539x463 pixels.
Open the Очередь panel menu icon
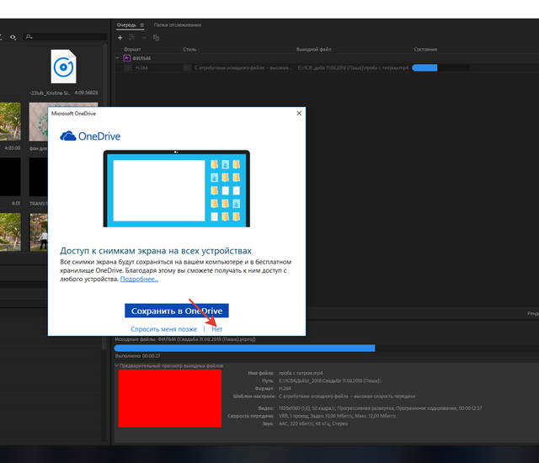[x=142, y=25]
